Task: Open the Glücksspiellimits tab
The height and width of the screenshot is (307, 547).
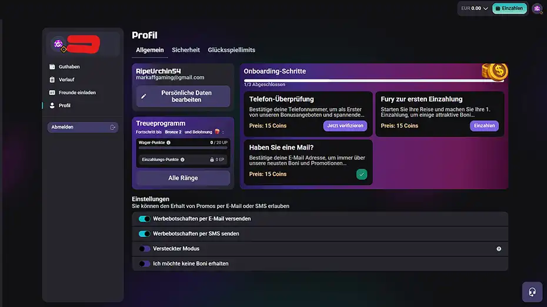Action: click(x=231, y=50)
